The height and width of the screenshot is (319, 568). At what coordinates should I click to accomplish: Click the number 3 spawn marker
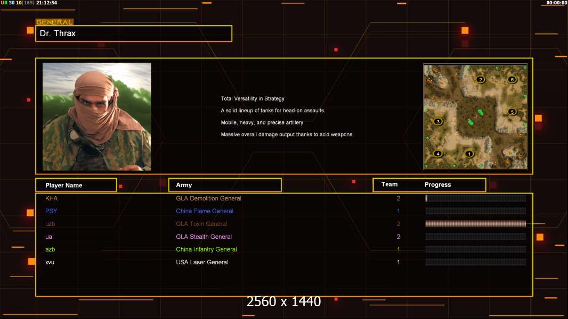point(438,121)
